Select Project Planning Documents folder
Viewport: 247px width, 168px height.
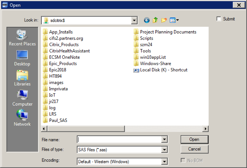[x=165, y=32]
